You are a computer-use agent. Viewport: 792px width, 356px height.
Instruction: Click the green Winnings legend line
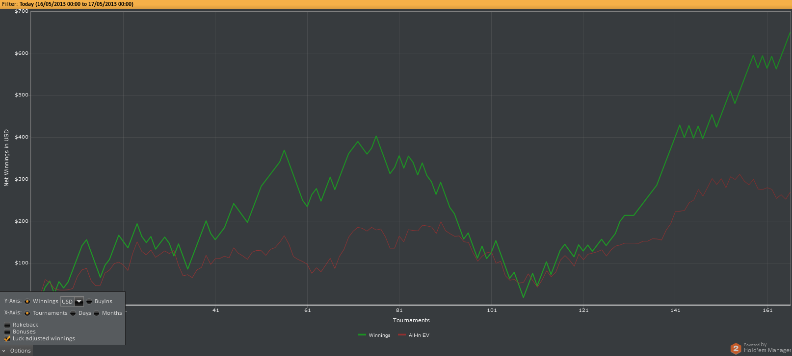(x=362, y=335)
